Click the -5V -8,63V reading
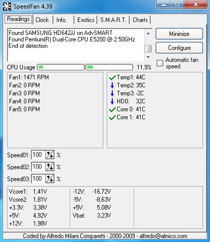 (x=92, y=200)
